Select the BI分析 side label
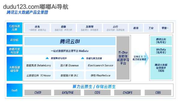 click(14, 40)
